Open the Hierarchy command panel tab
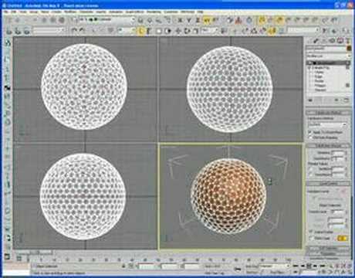The image size is (355, 278). point(324,40)
